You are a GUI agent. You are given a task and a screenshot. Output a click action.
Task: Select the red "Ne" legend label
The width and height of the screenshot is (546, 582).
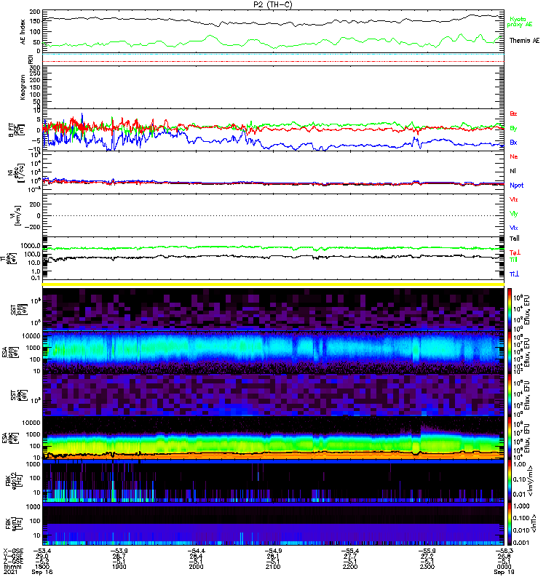pos(514,156)
